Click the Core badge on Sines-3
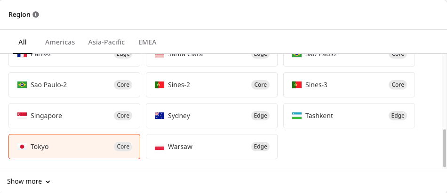The width and height of the screenshot is (447, 193). (398, 85)
